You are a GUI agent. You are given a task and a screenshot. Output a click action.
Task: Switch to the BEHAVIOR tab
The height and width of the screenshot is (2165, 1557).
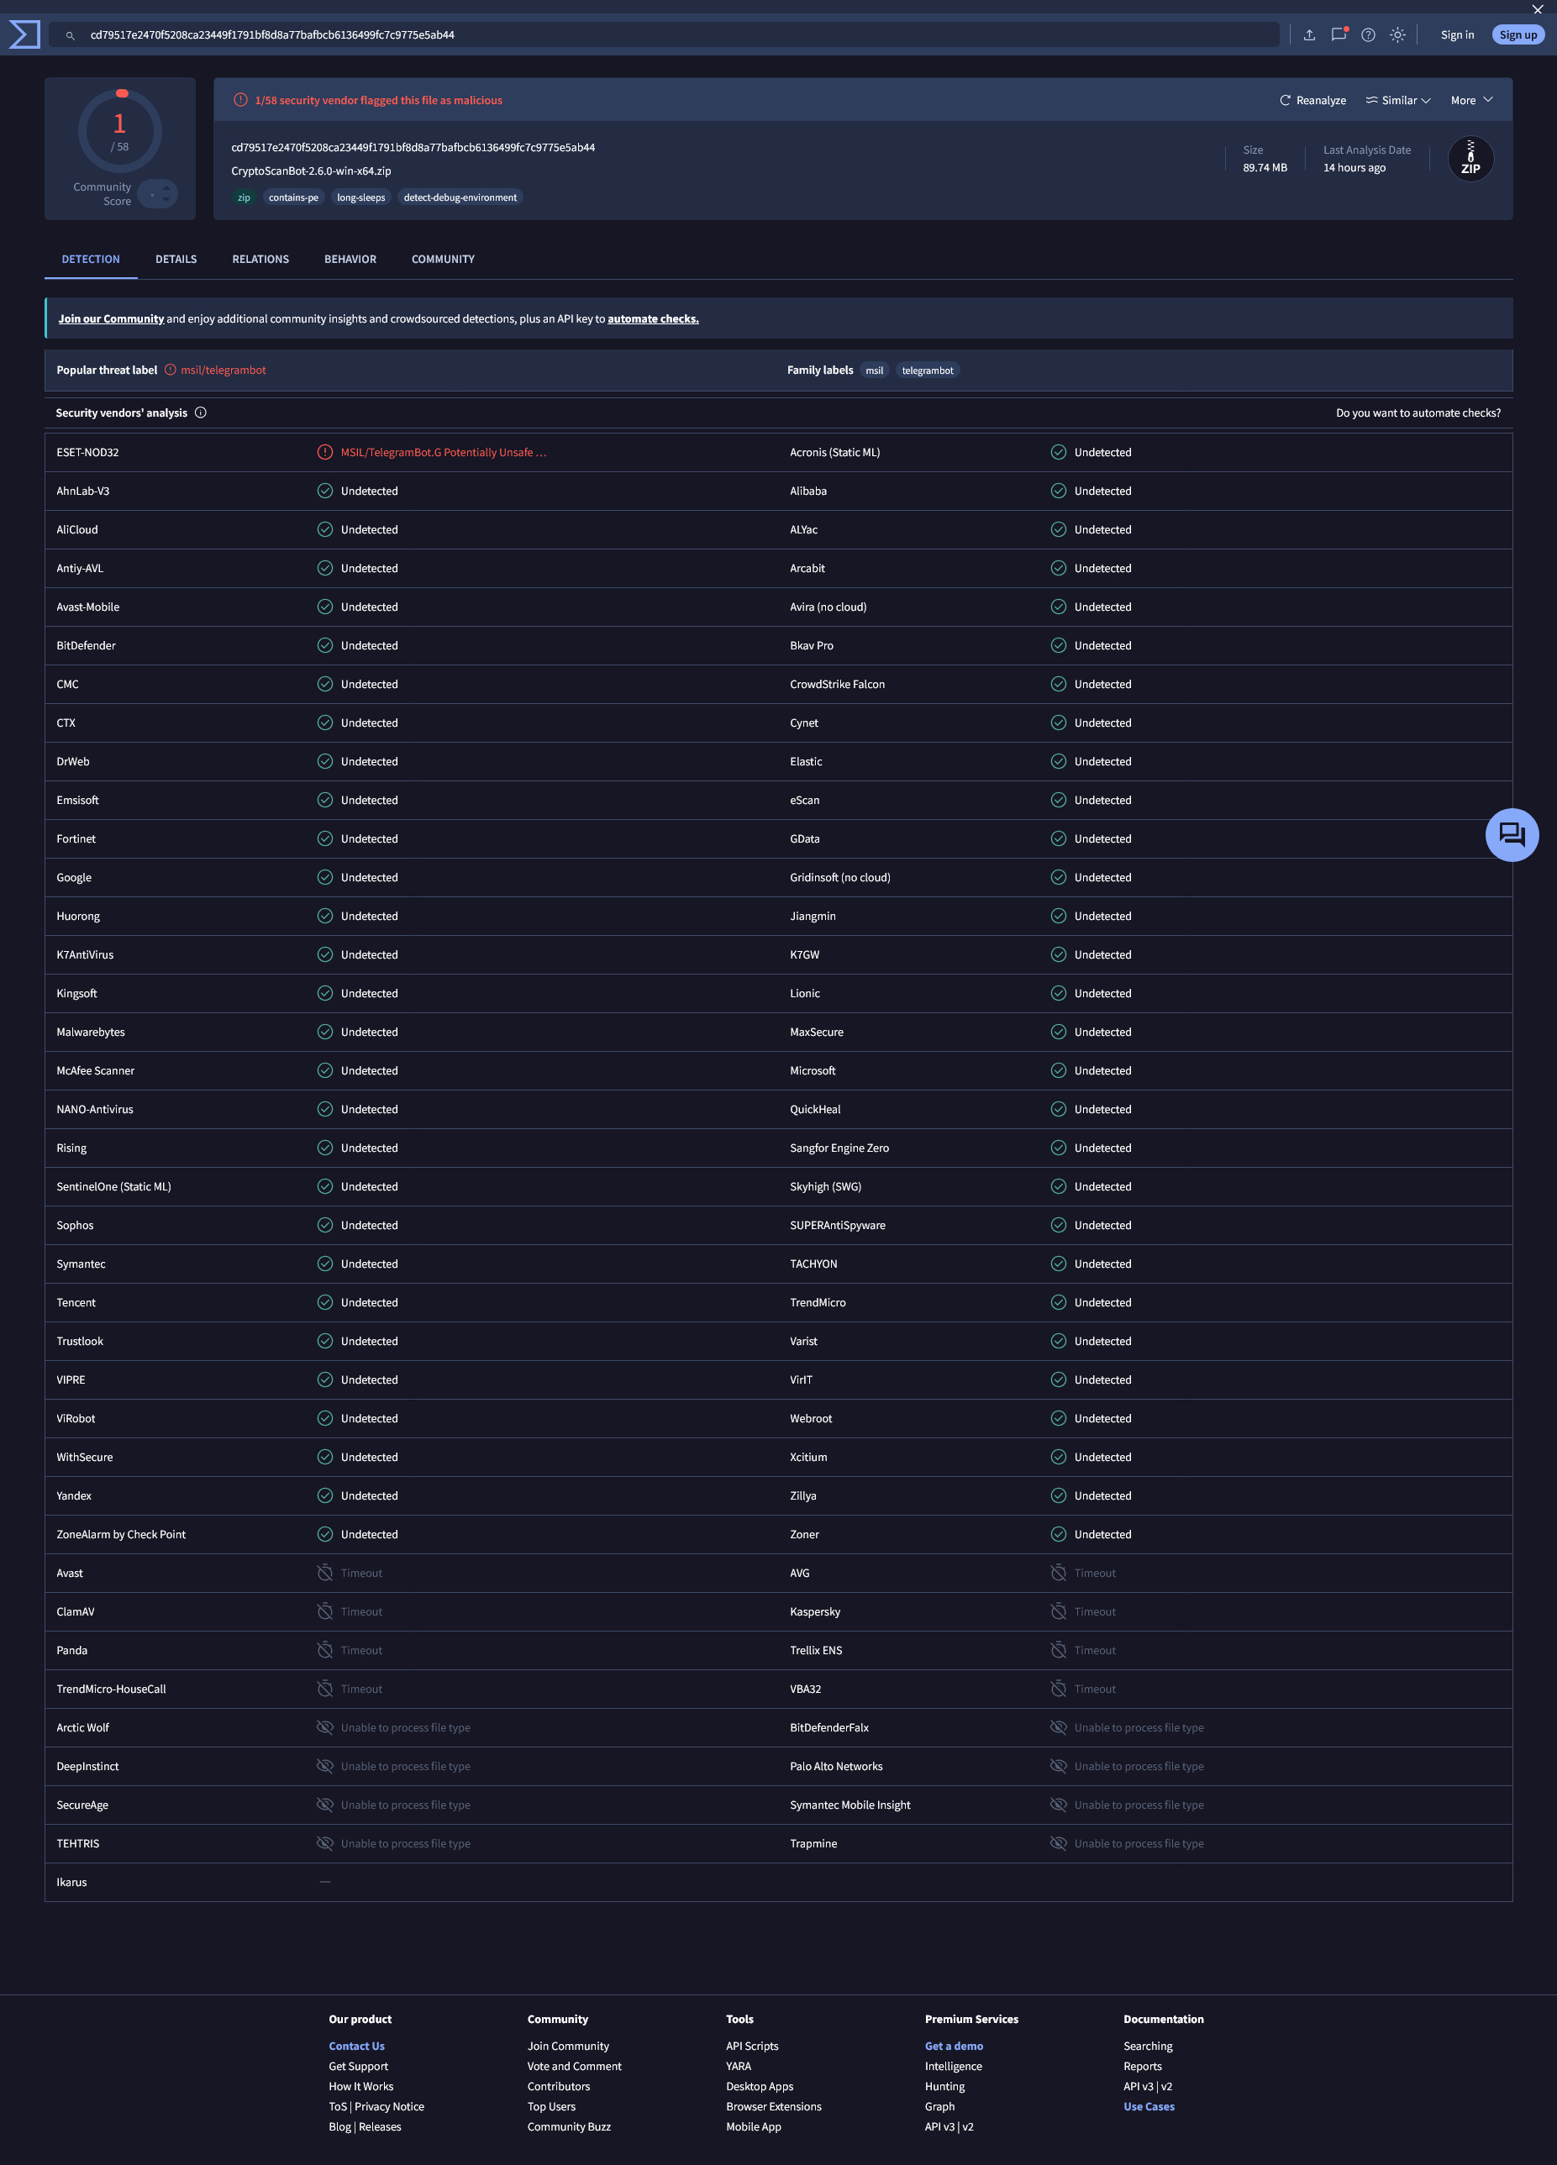coord(350,260)
